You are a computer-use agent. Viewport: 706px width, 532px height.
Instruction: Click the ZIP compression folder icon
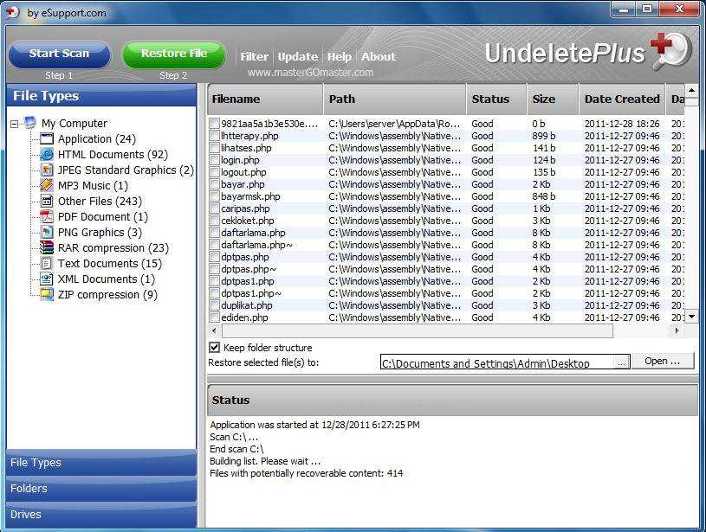tap(47, 295)
